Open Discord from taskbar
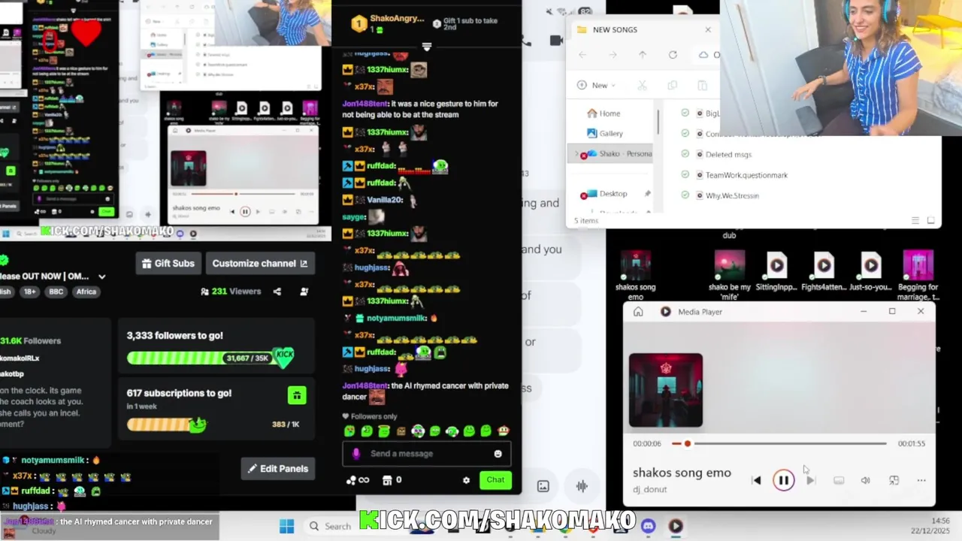The image size is (962, 541). (x=648, y=526)
